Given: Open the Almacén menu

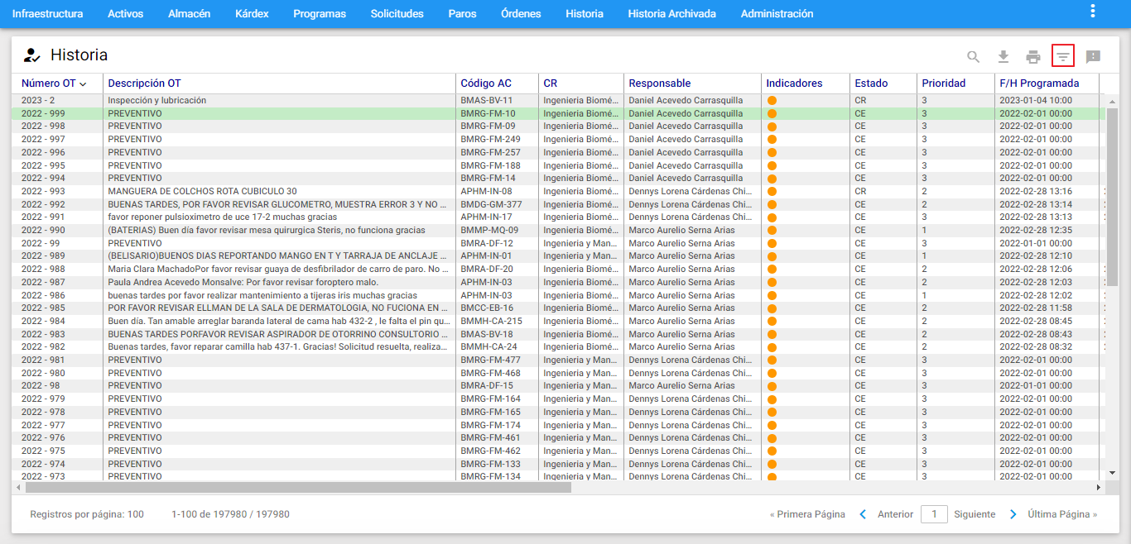Looking at the screenshot, I should (x=189, y=14).
